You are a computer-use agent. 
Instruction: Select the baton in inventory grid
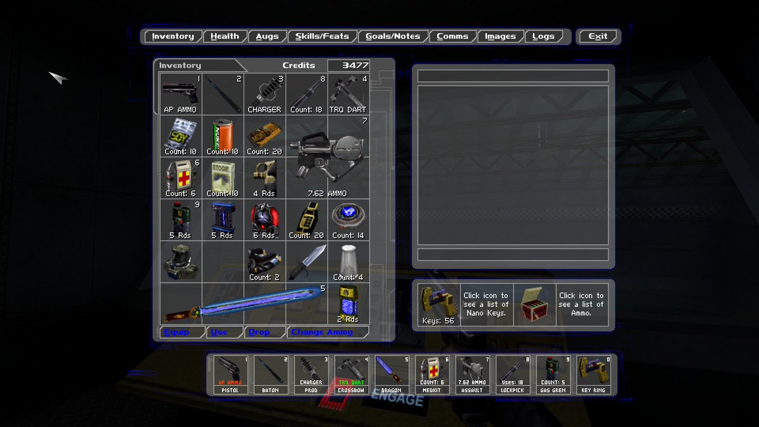[223, 94]
